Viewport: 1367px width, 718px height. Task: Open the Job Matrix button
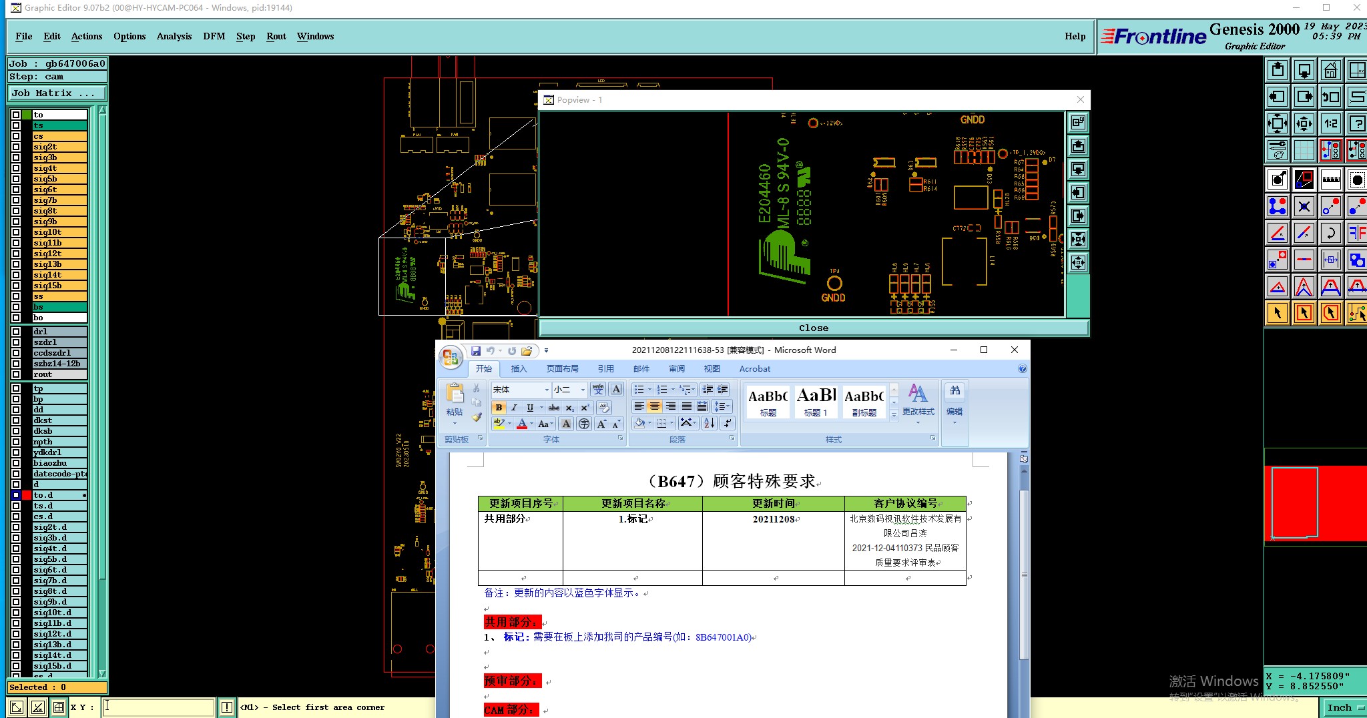click(x=57, y=93)
